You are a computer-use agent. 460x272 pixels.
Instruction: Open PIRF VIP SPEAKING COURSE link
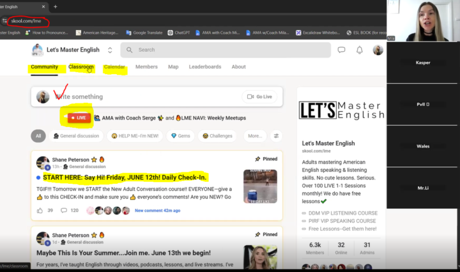pos(342,221)
